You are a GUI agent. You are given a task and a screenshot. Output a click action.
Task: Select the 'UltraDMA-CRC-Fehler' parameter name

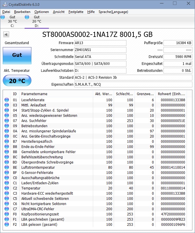[x=38, y=209]
